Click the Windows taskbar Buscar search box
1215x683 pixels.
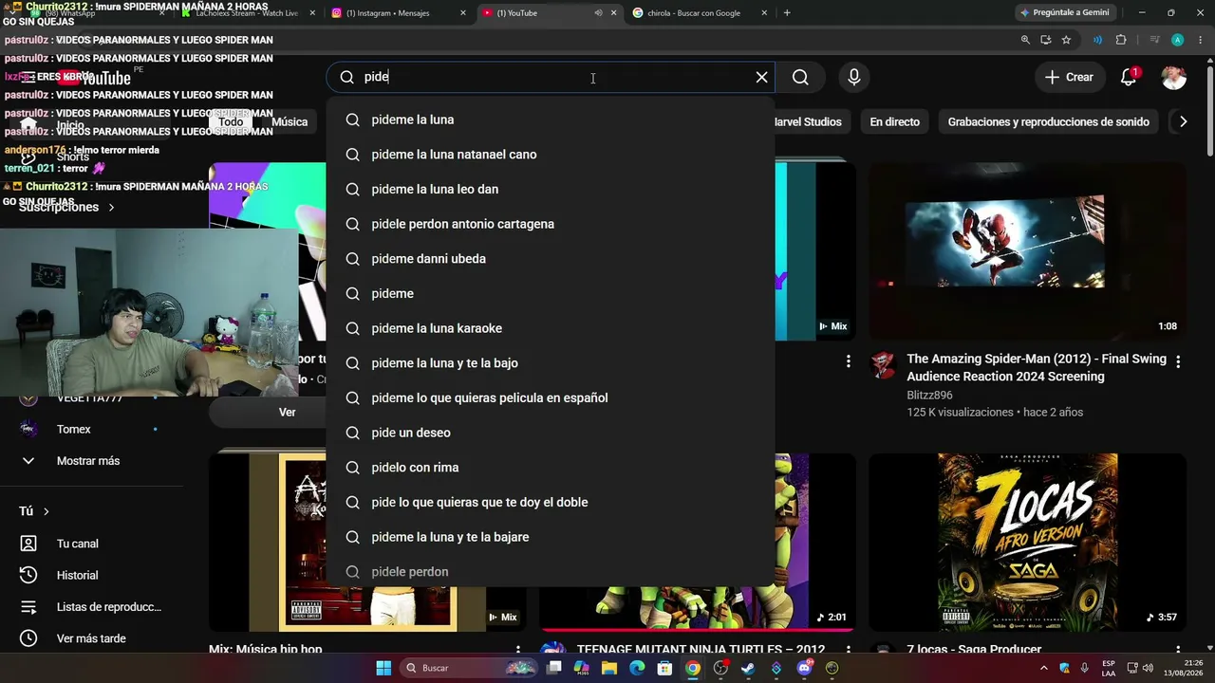[470, 668]
